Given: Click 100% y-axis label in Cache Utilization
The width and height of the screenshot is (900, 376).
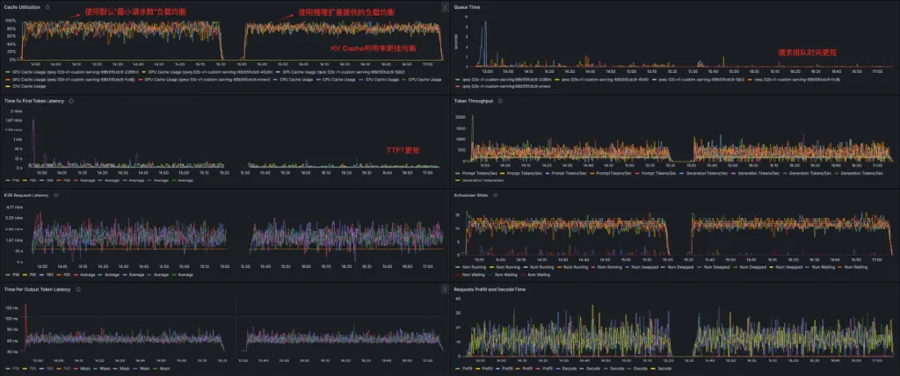Looking at the screenshot, I should pos(11,21).
